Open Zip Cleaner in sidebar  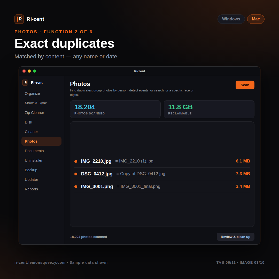[x=41, y=113]
